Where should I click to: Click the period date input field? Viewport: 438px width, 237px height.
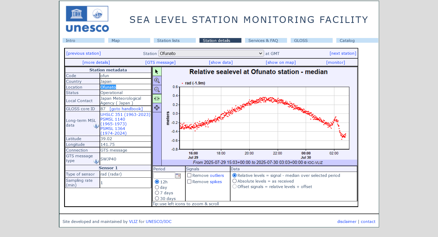coord(164,176)
